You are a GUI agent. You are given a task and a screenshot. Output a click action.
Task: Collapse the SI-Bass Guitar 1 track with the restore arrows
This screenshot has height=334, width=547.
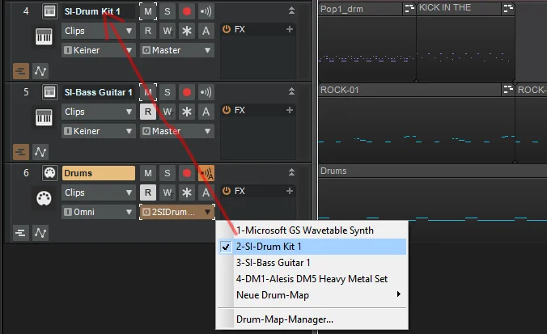(x=291, y=91)
